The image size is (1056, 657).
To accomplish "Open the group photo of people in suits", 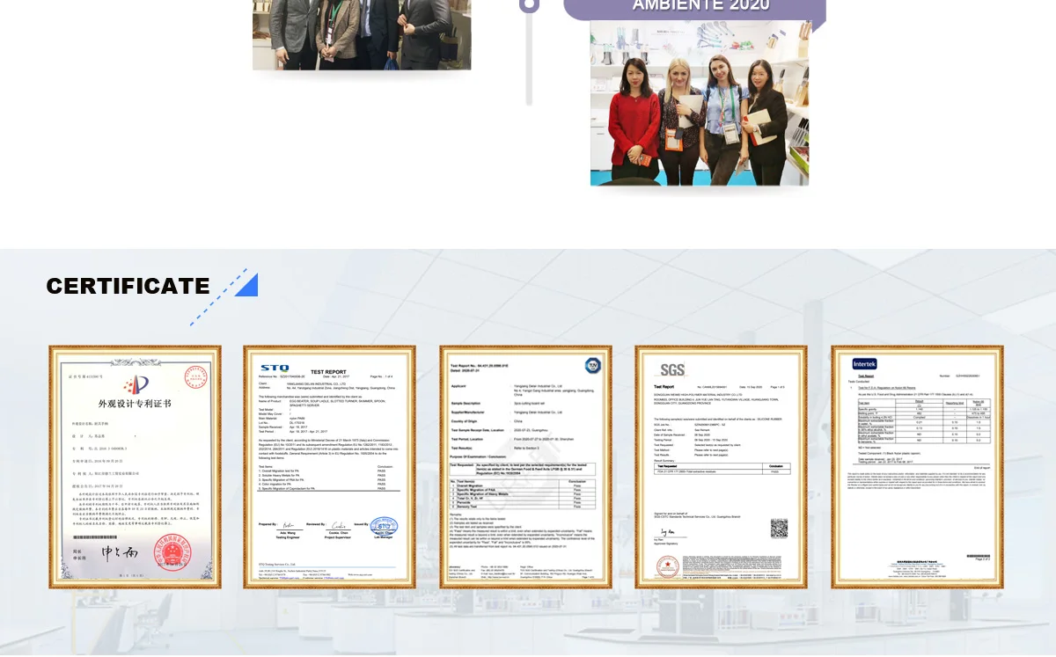I will coord(362,35).
